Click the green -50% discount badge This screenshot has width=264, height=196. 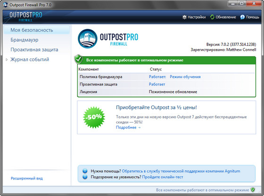(94, 117)
